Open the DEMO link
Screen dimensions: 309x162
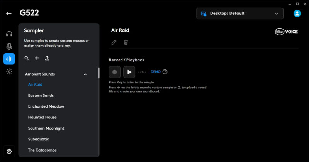(156, 72)
